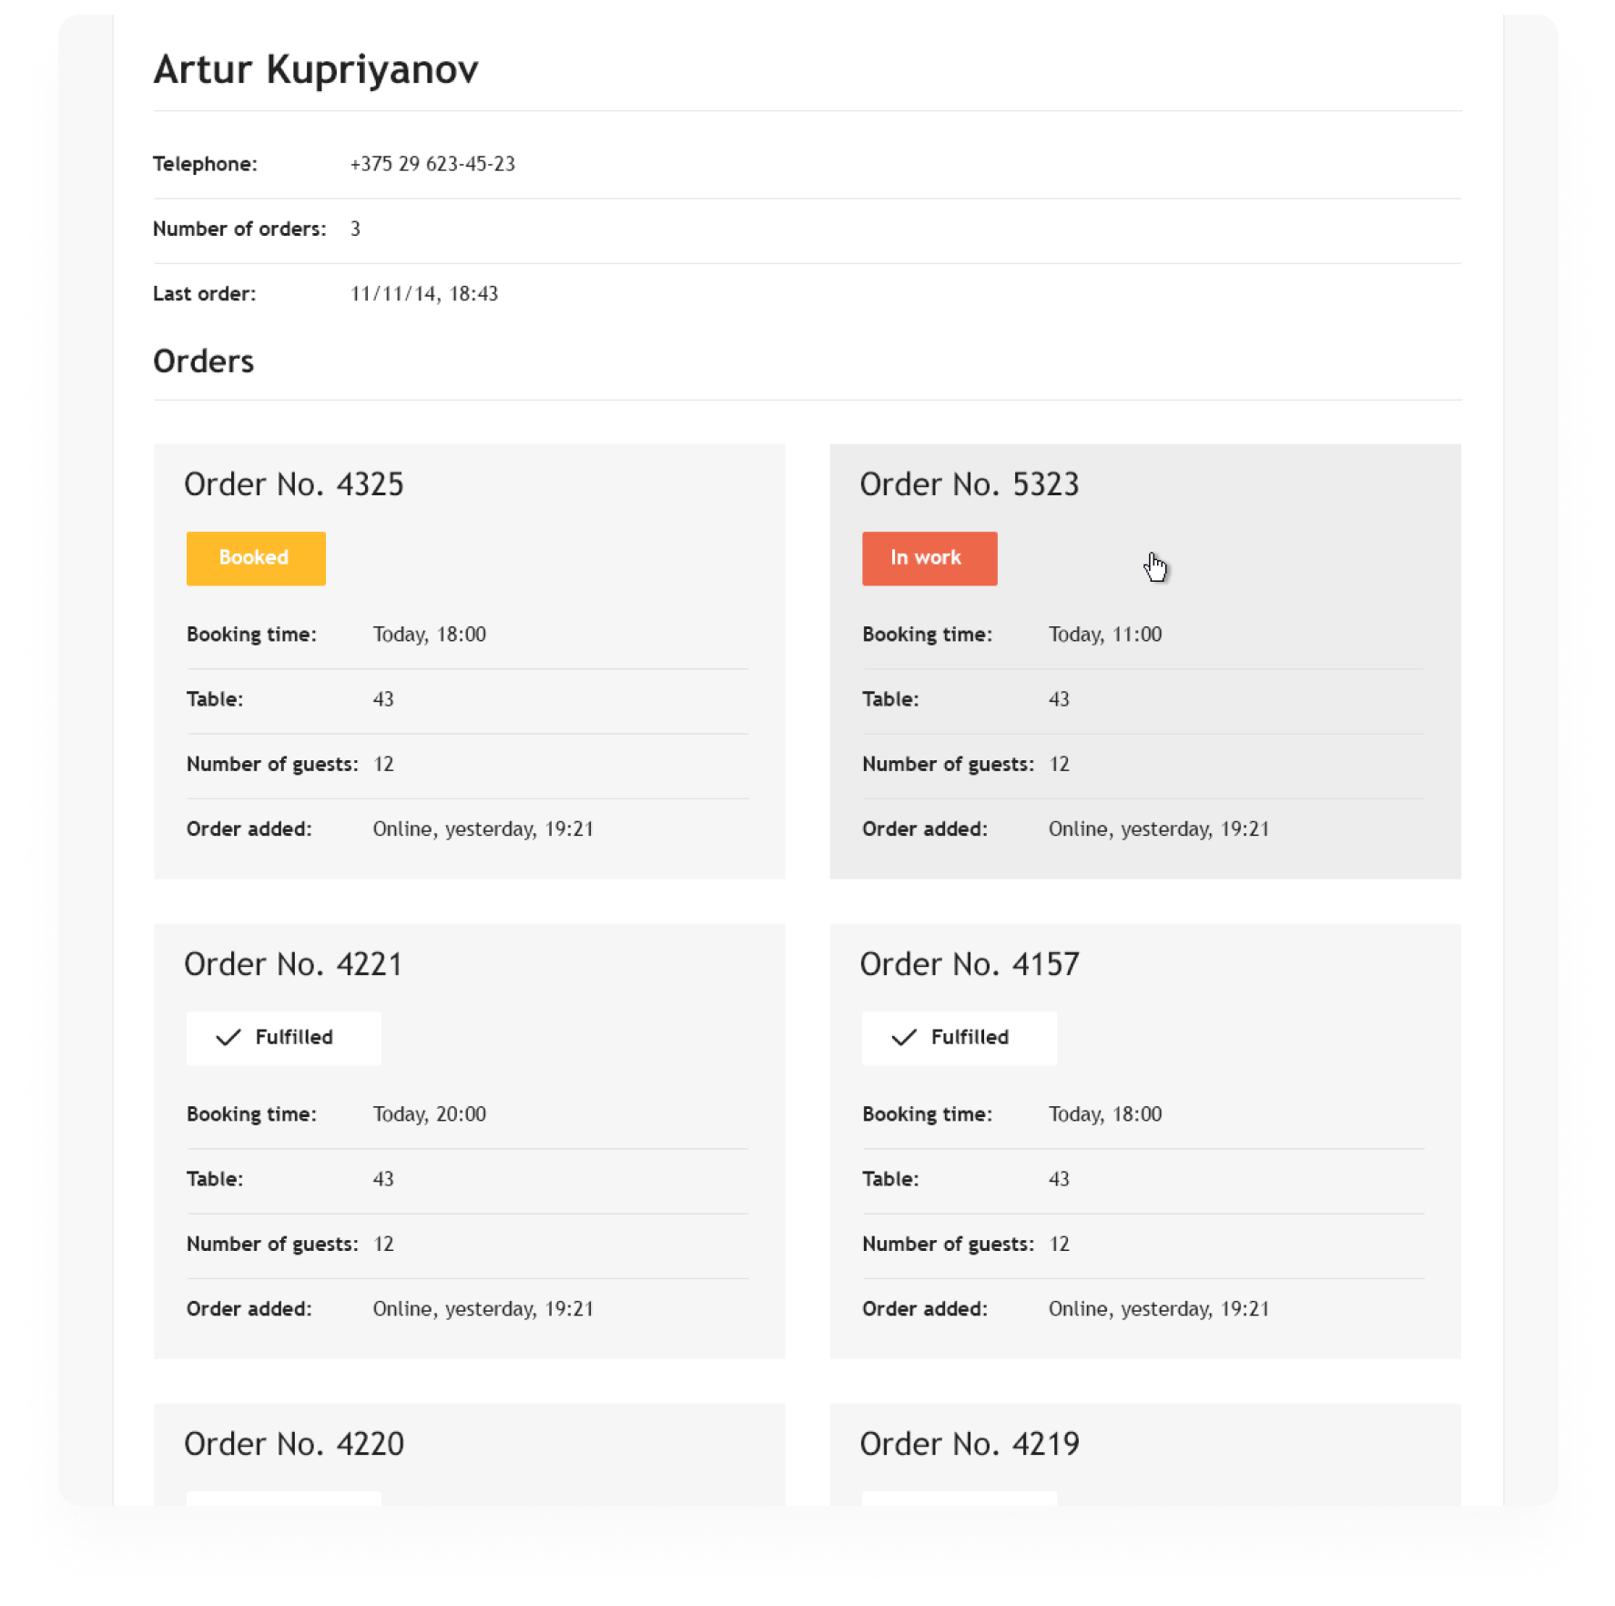Viewport: 1615px width, 1606px height.
Task: Click order added value in order 4221
Action: pyautogui.click(x=483, y=1309)
